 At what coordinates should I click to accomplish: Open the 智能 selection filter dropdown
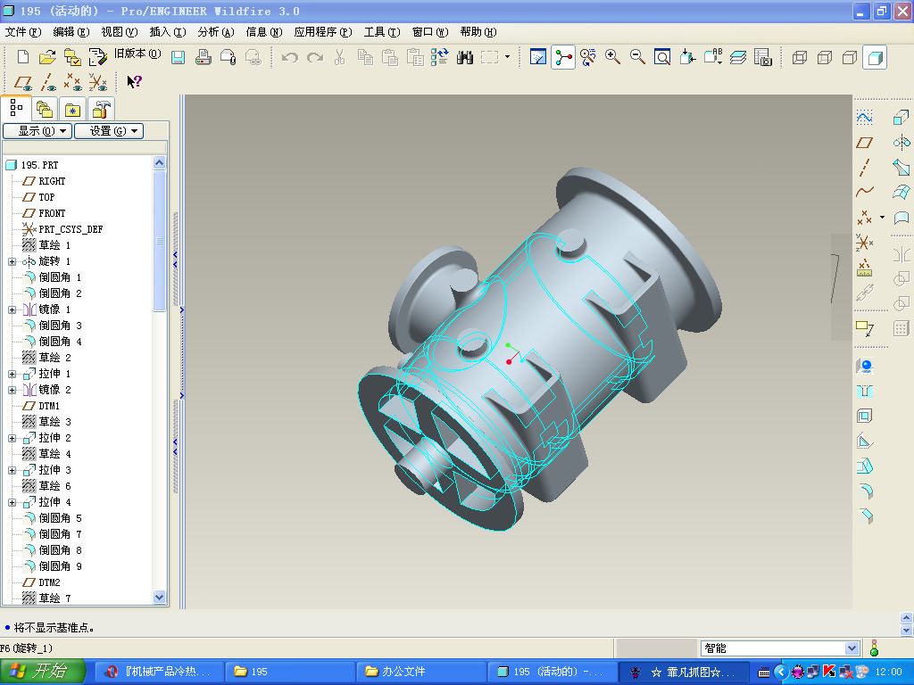pyautogui.click(x=852, y=648)
